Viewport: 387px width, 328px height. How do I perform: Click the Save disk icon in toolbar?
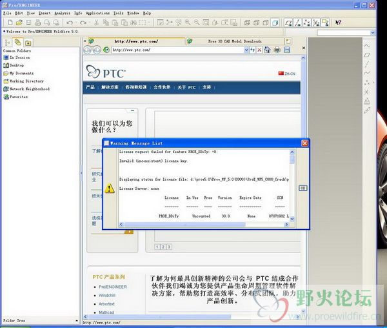(28, 23)
